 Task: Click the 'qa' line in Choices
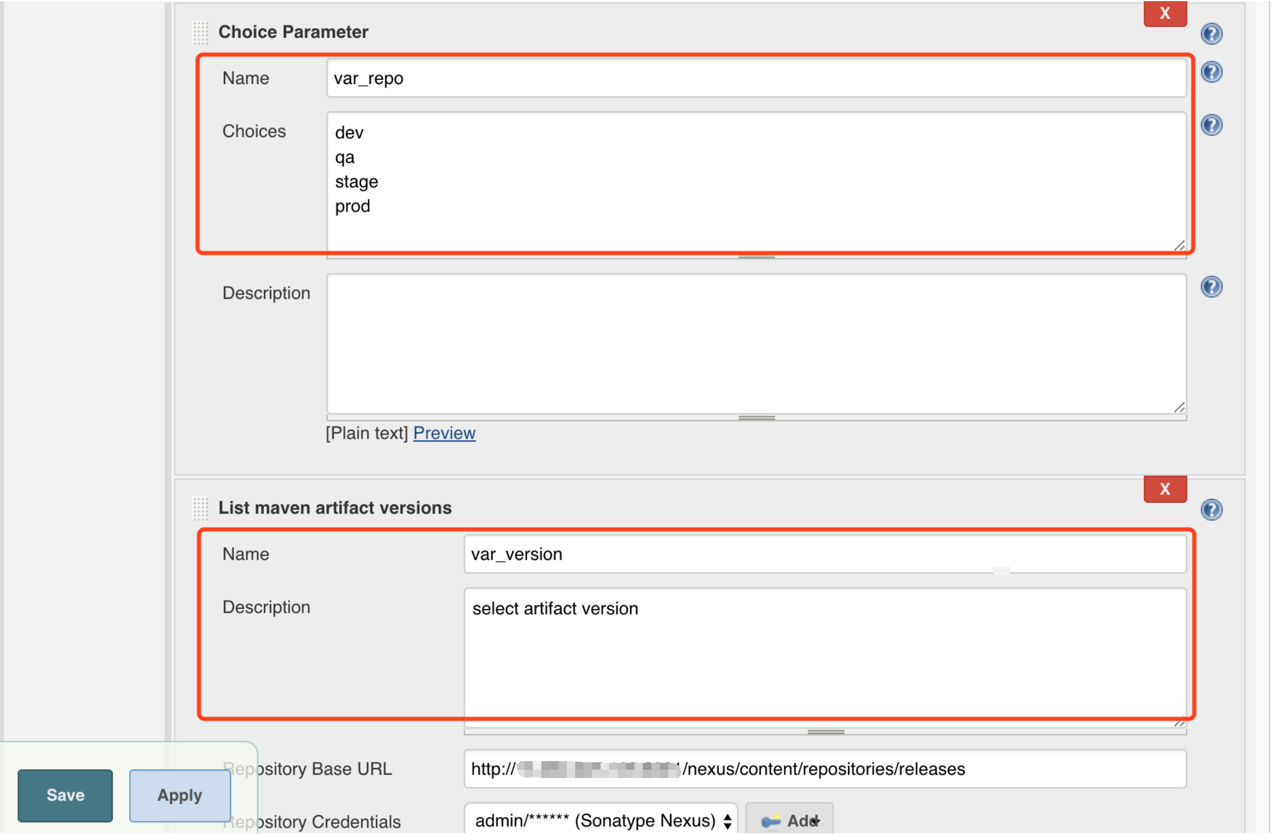(x=345, y=157)
